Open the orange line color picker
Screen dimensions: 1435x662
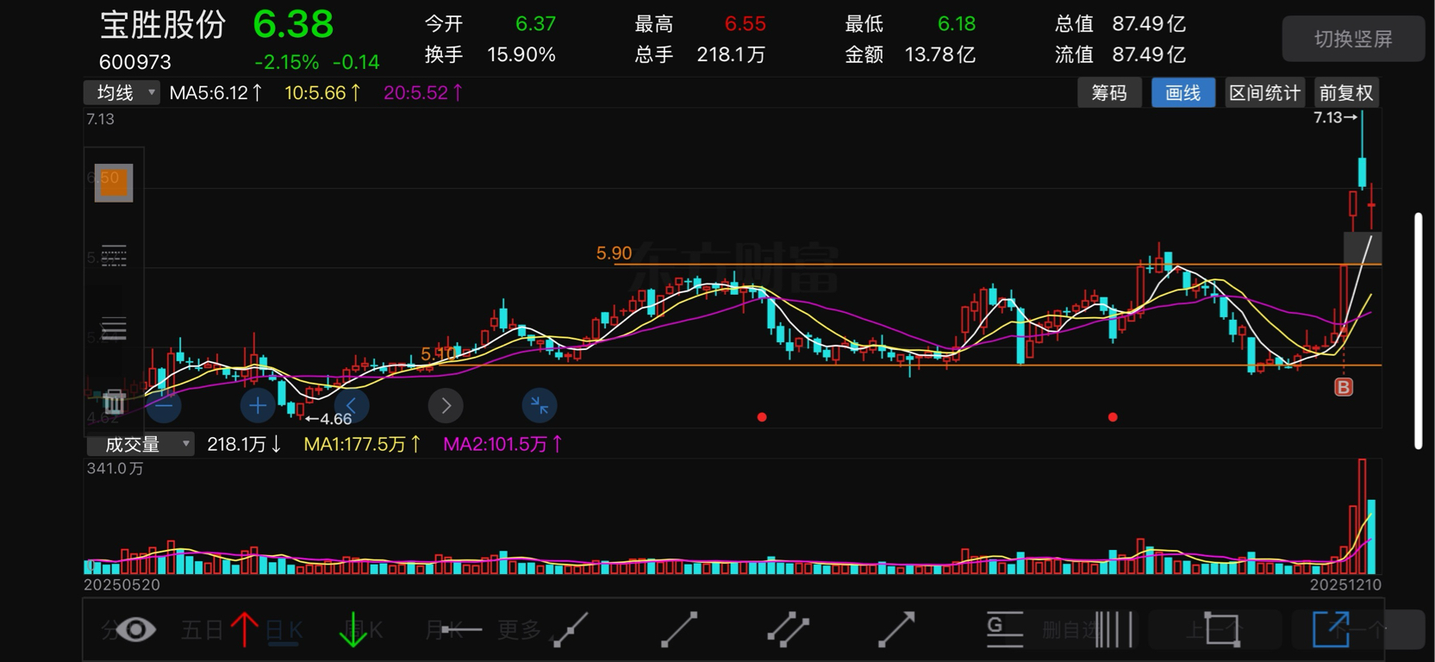(x=114, y=183)
